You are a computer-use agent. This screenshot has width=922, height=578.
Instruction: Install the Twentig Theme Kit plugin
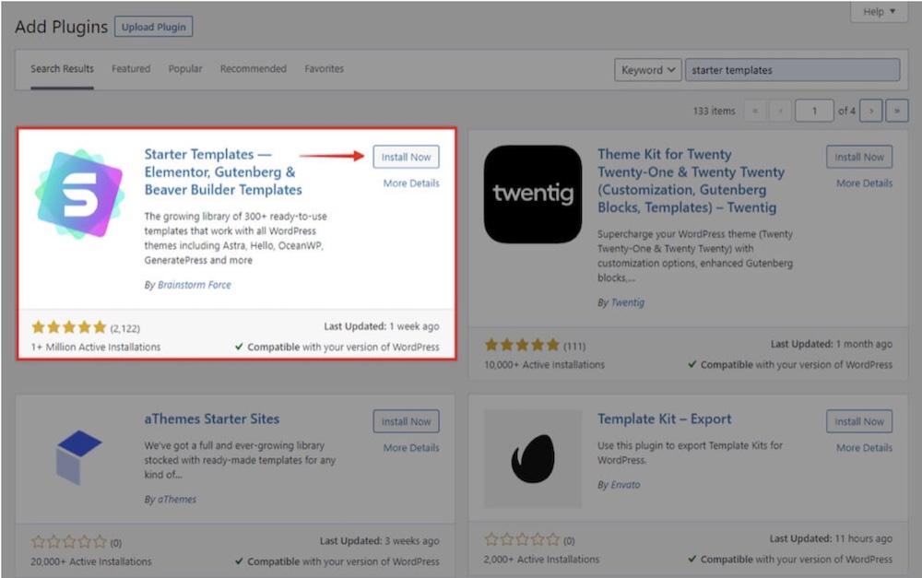pyautogui.click(x=859, y=157)
